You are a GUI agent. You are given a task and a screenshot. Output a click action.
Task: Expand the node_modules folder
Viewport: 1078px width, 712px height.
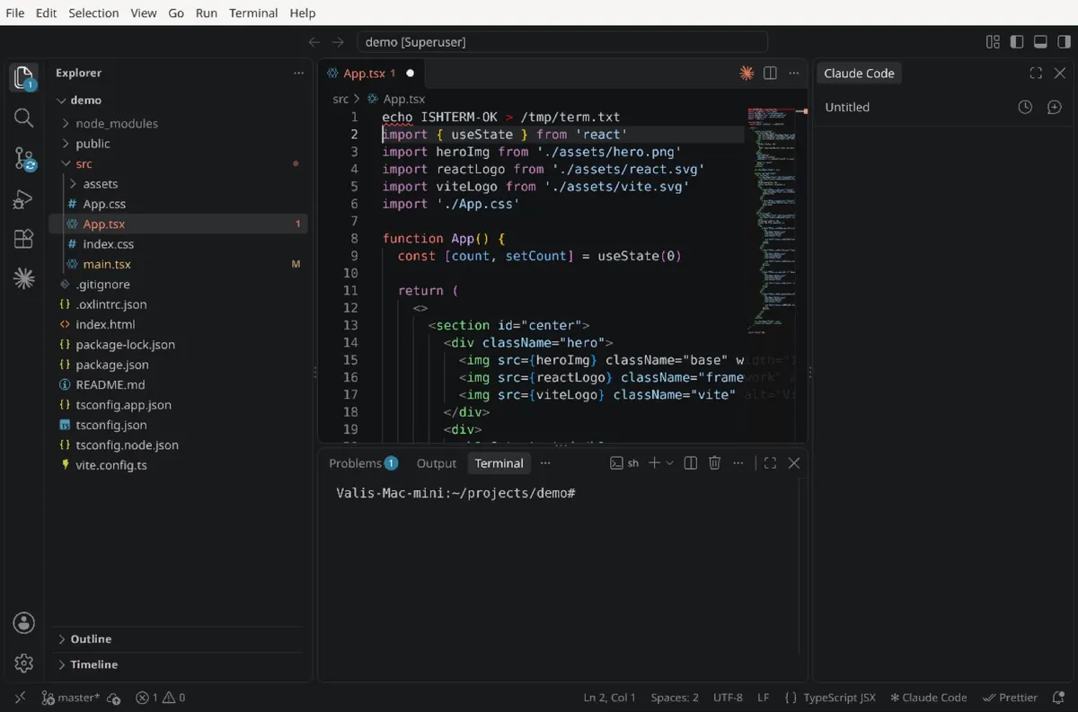coord(66,124)
